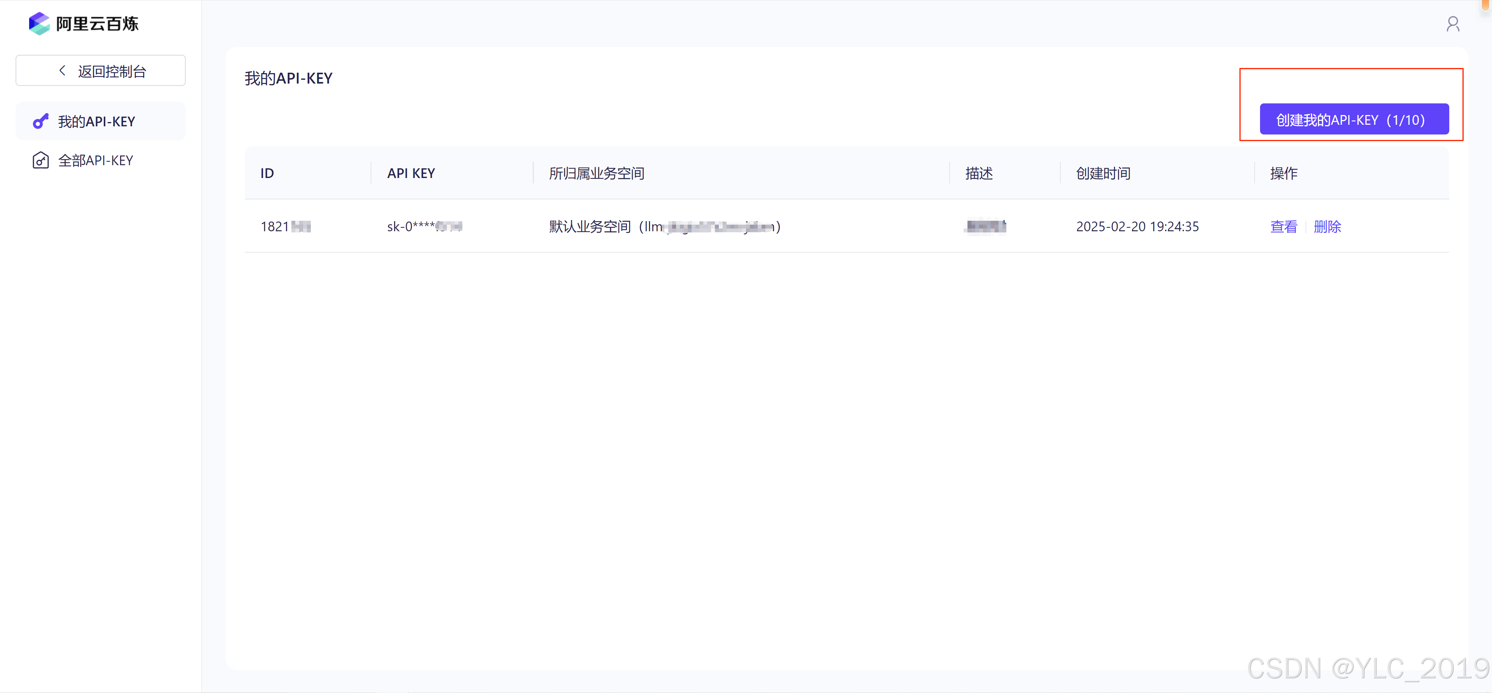Click the left chevron in 返回控制台
This screenshot has height=693, width=1492.
[x=63, y=71]
